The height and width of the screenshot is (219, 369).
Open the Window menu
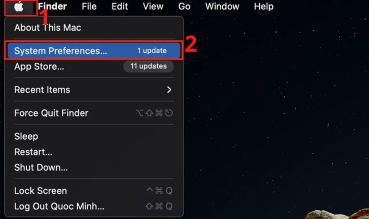(x=222, y=6)
